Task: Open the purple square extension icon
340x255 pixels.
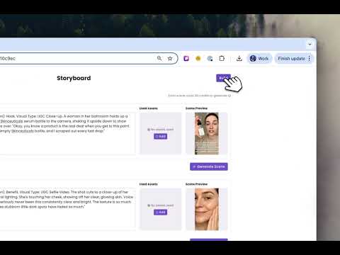Action: coord(186,58)
